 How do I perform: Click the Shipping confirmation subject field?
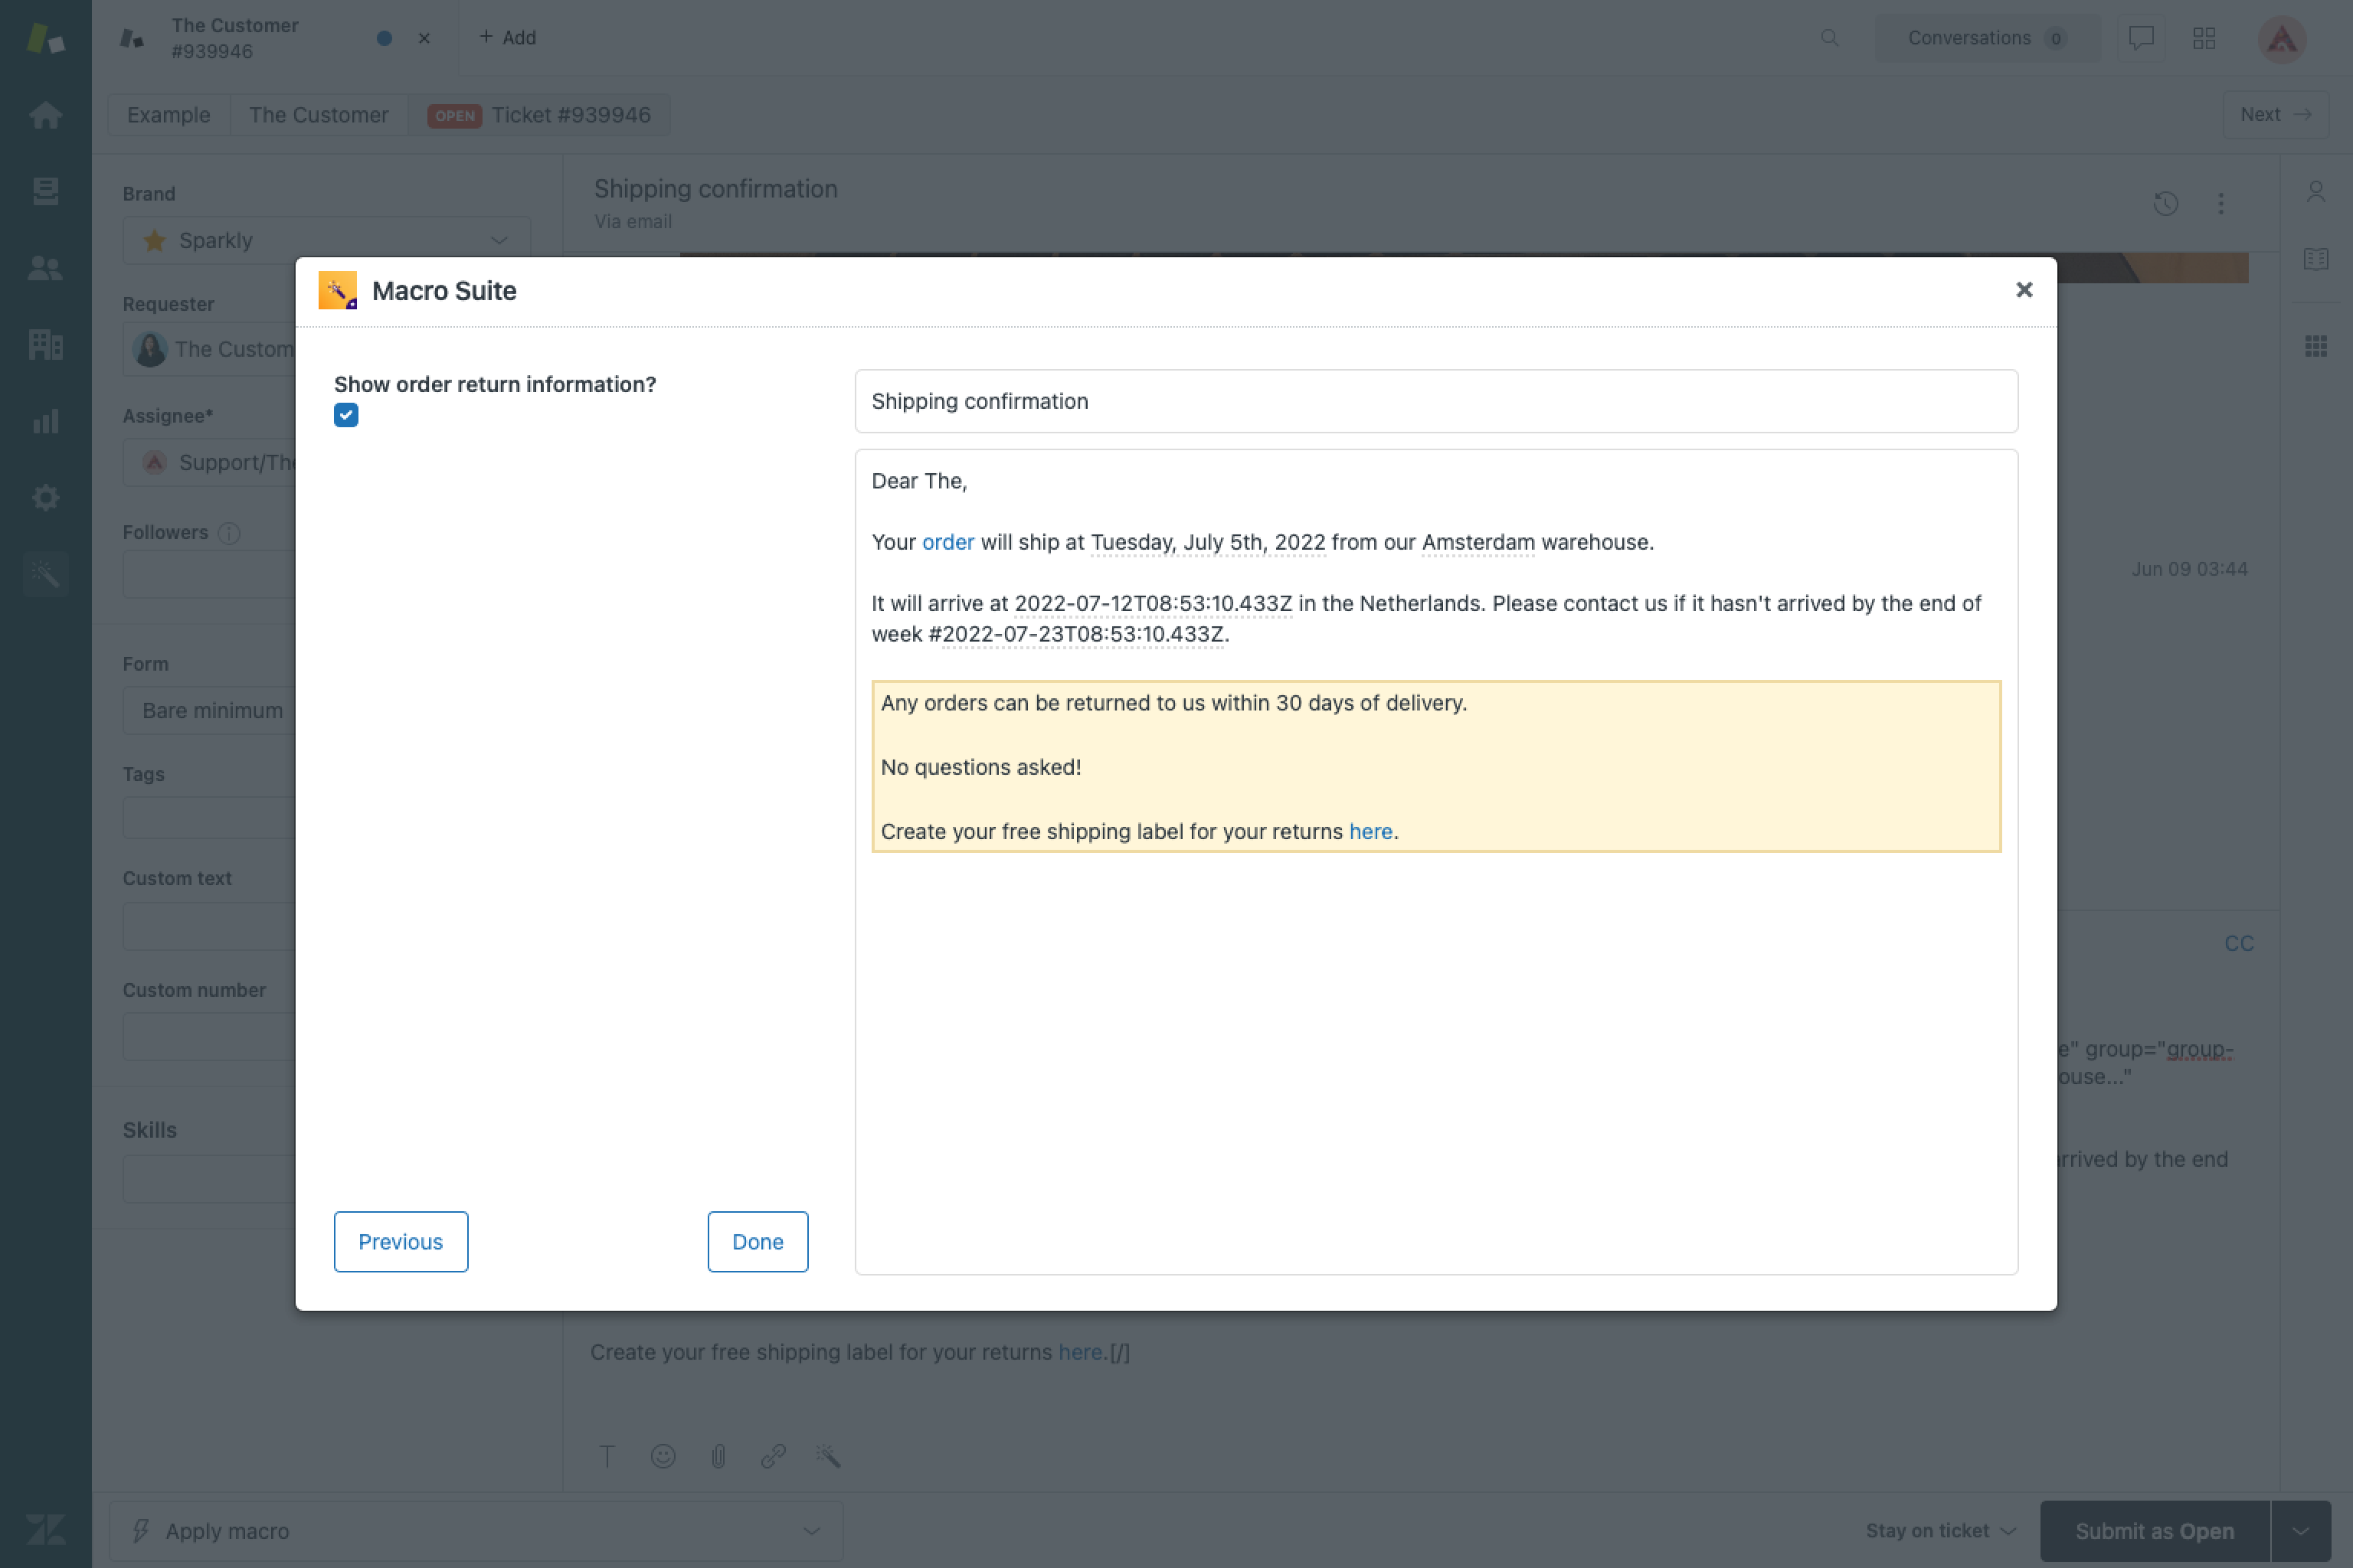coord(1435,401)
